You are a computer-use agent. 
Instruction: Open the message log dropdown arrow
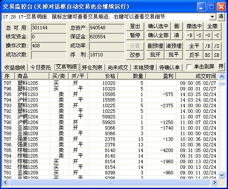pos(213,17)
